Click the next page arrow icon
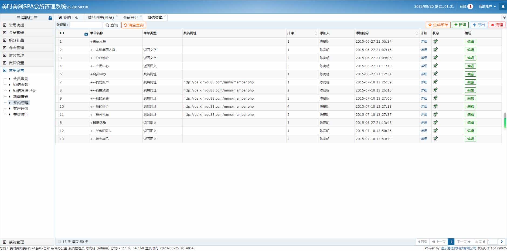The width and height of the screenshot is (507, 251). coord(502,242)
